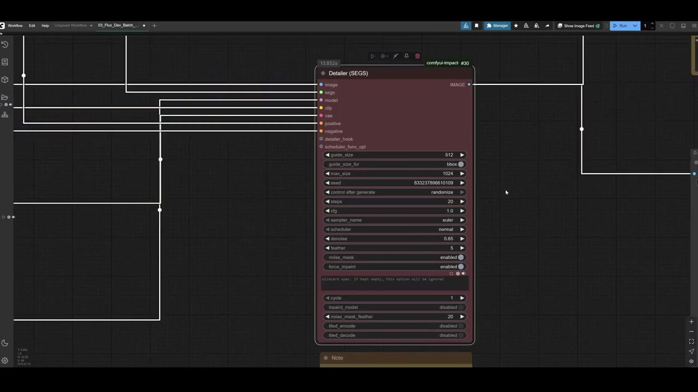The image size is (698, 392).
Task: Open the node library sidebar icon
Action: [x=5, y=62]
